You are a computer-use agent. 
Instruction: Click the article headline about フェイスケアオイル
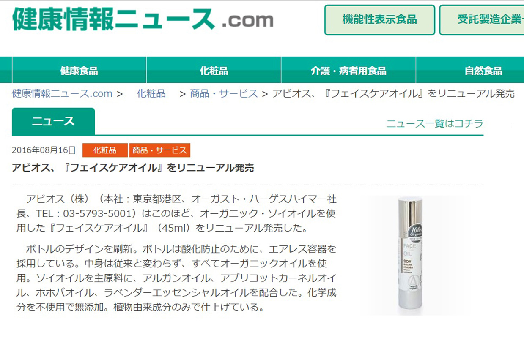133,168
